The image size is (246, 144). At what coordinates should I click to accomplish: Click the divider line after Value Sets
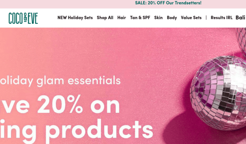click(x=206, y=18)
